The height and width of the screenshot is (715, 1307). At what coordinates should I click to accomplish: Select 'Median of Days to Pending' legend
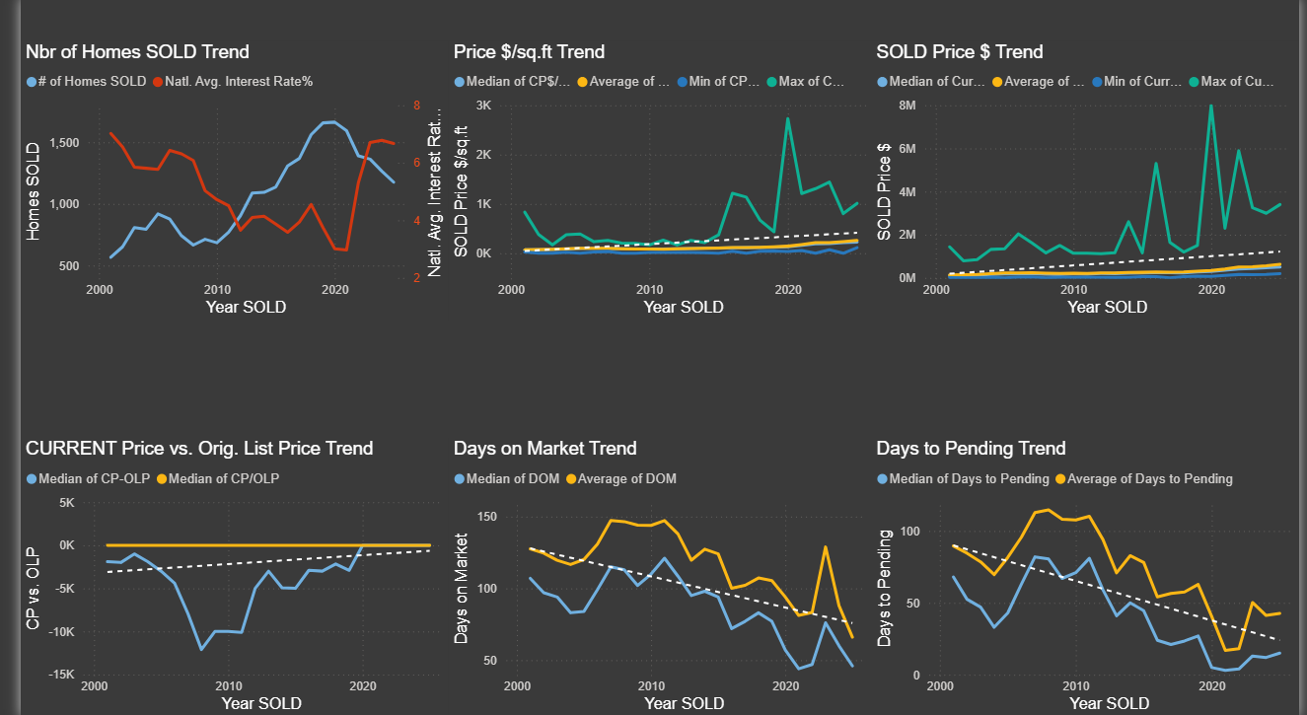969,478
